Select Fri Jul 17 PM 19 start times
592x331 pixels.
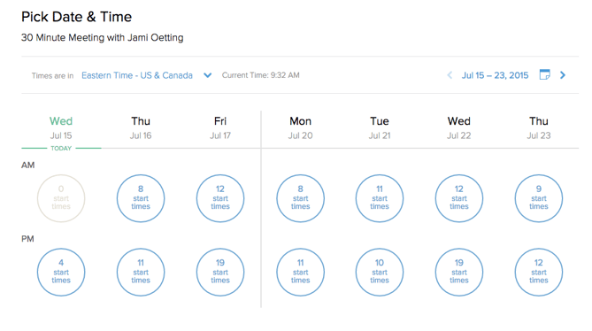pyautogui.click(x=220, y=272)
